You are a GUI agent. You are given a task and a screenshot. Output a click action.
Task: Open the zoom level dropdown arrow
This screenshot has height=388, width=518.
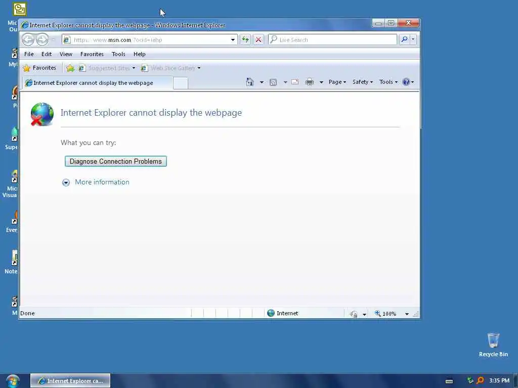coord(407,314)
